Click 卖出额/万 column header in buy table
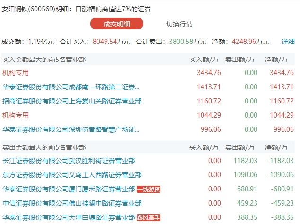 pos(240,60)
